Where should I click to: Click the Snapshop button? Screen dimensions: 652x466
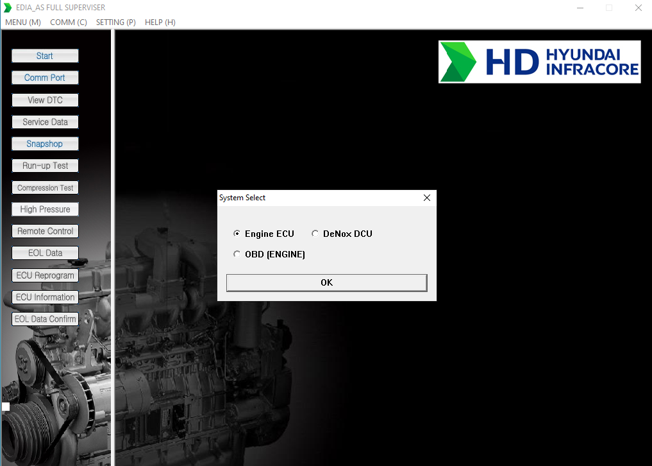click(45, 144)
